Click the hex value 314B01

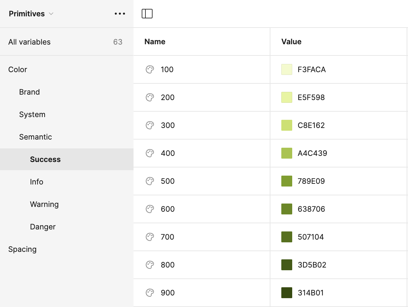[311, 293]
